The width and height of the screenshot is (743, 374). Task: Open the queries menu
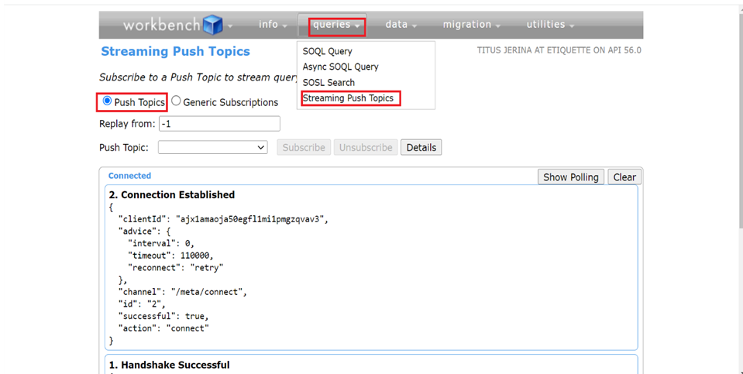pos(336,25)
